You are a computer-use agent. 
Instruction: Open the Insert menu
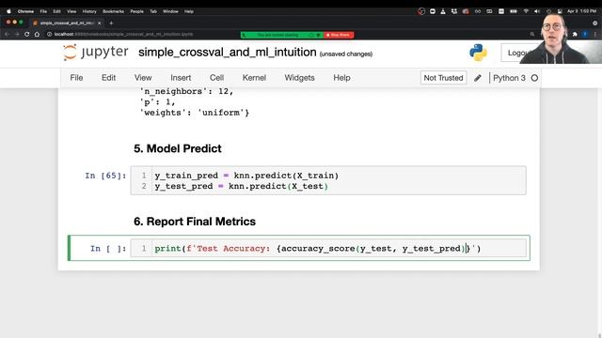(181, 78)
